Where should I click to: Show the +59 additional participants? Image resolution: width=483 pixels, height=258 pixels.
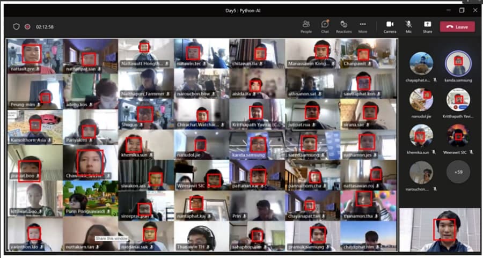pyautogui.click(x=458, y=172)
